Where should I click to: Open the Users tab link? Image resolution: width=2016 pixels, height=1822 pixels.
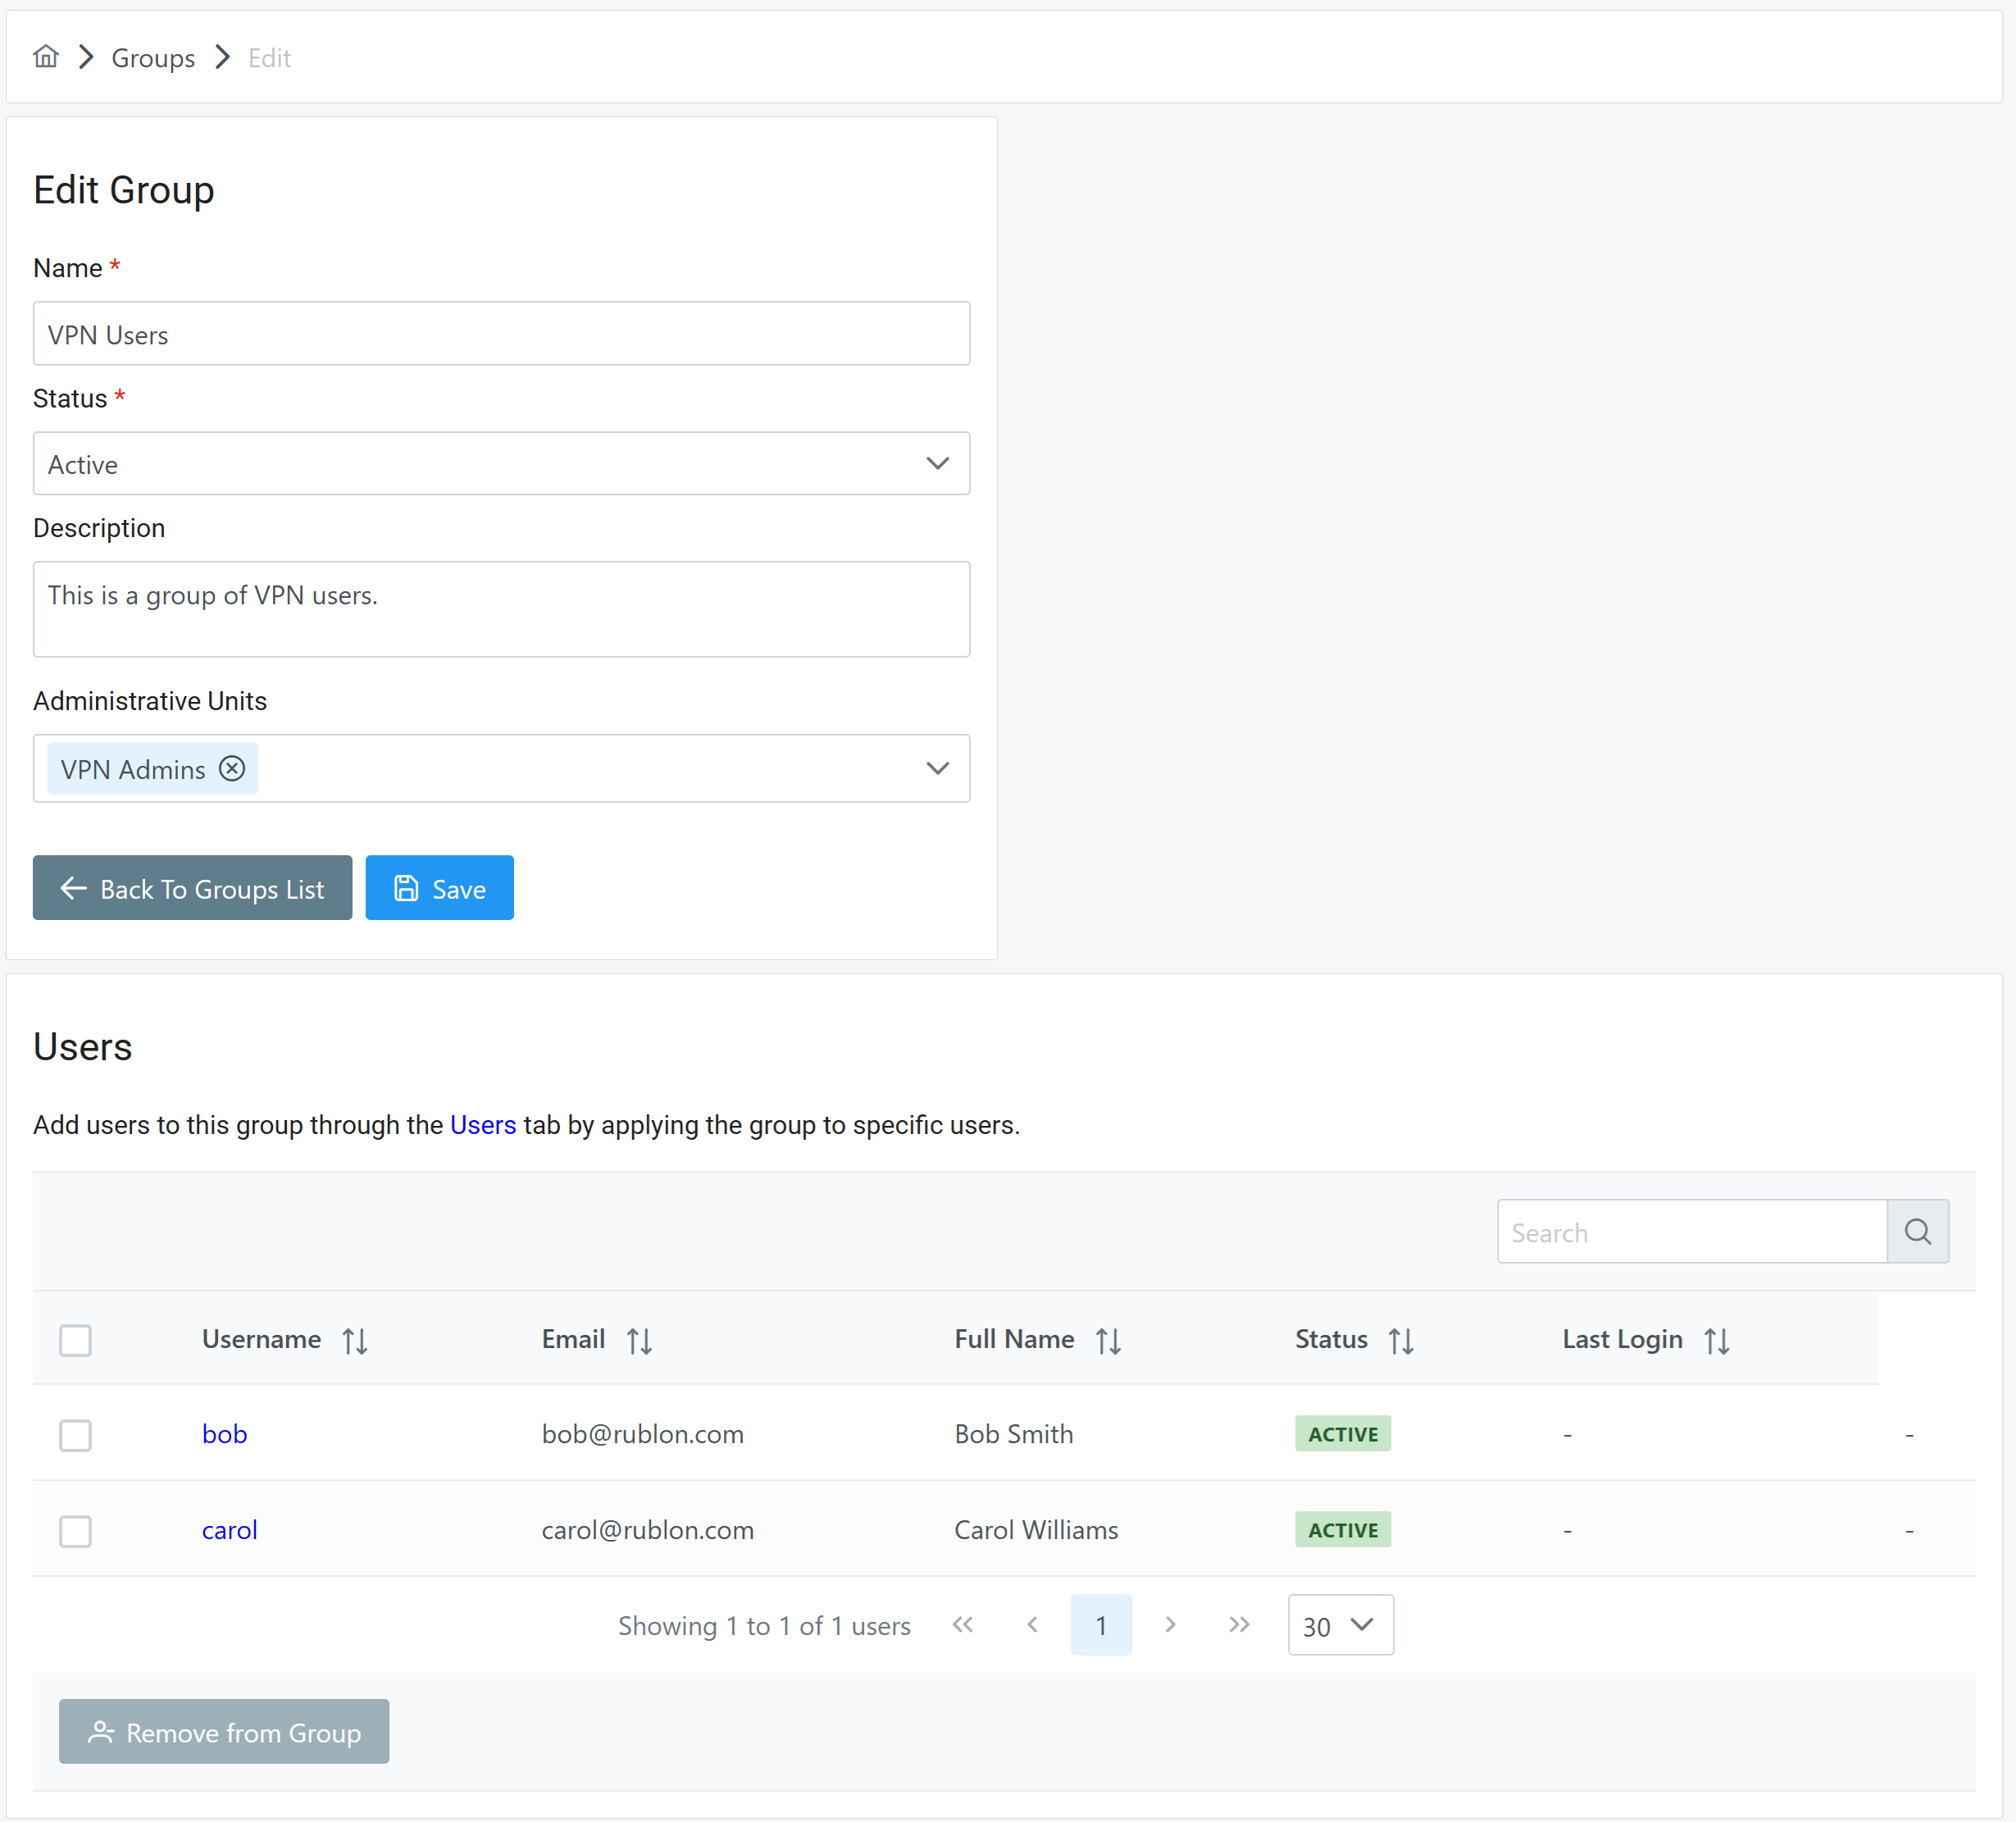coord(483,1125)
